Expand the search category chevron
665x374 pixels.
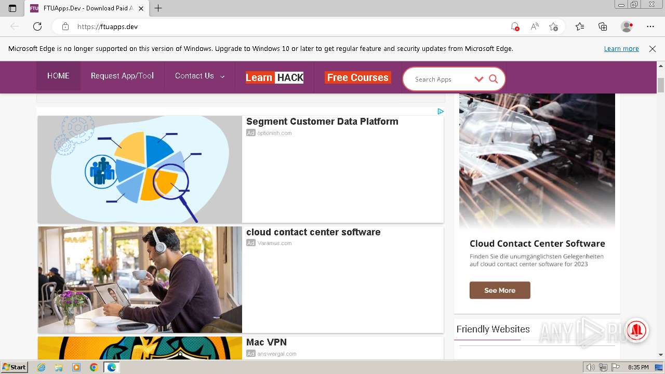pos(479,79)
